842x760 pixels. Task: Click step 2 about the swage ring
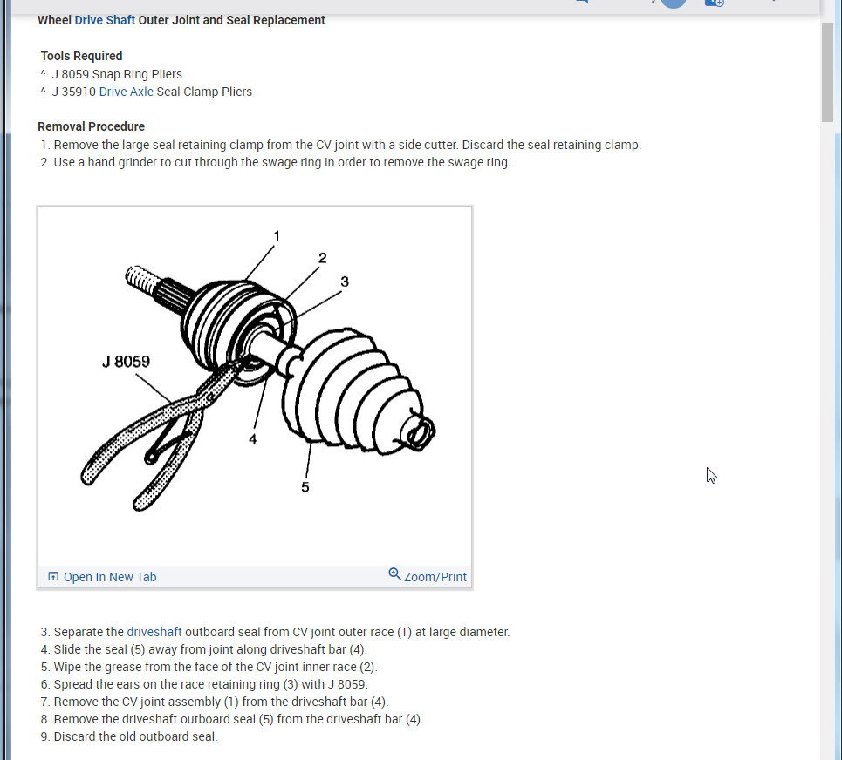[276, 162]
